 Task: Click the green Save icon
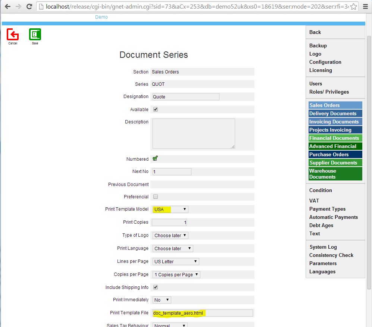(35, 35)
